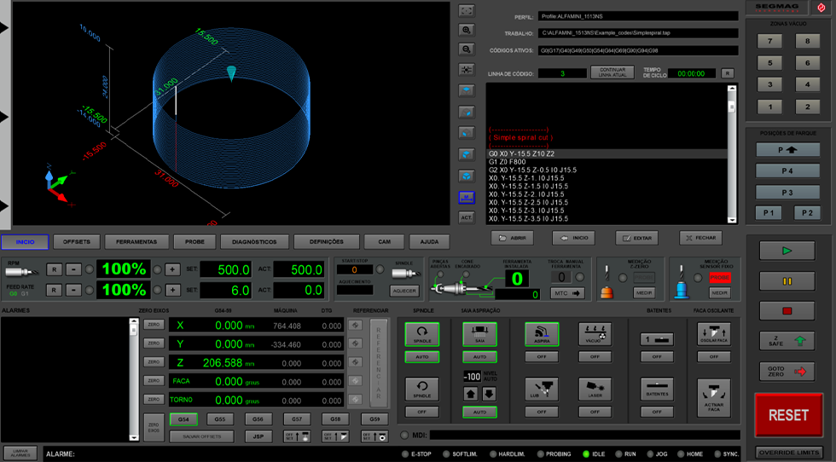Click the MTC manual tool change button
This screenshot has height=462, width=836.
pos(567,293)
